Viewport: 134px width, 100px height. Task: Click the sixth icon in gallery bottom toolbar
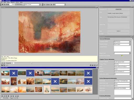[13, 96]
